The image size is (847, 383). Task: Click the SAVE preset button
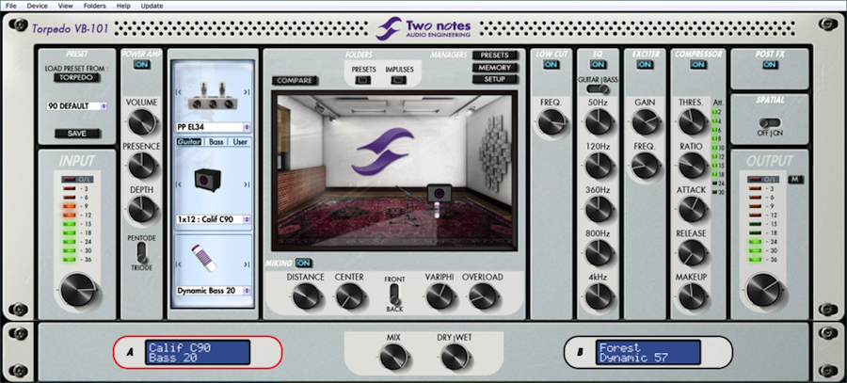tap(77, 134)
